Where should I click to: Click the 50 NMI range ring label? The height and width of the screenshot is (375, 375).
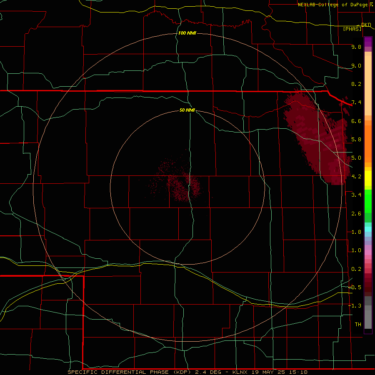coord(187,110)
